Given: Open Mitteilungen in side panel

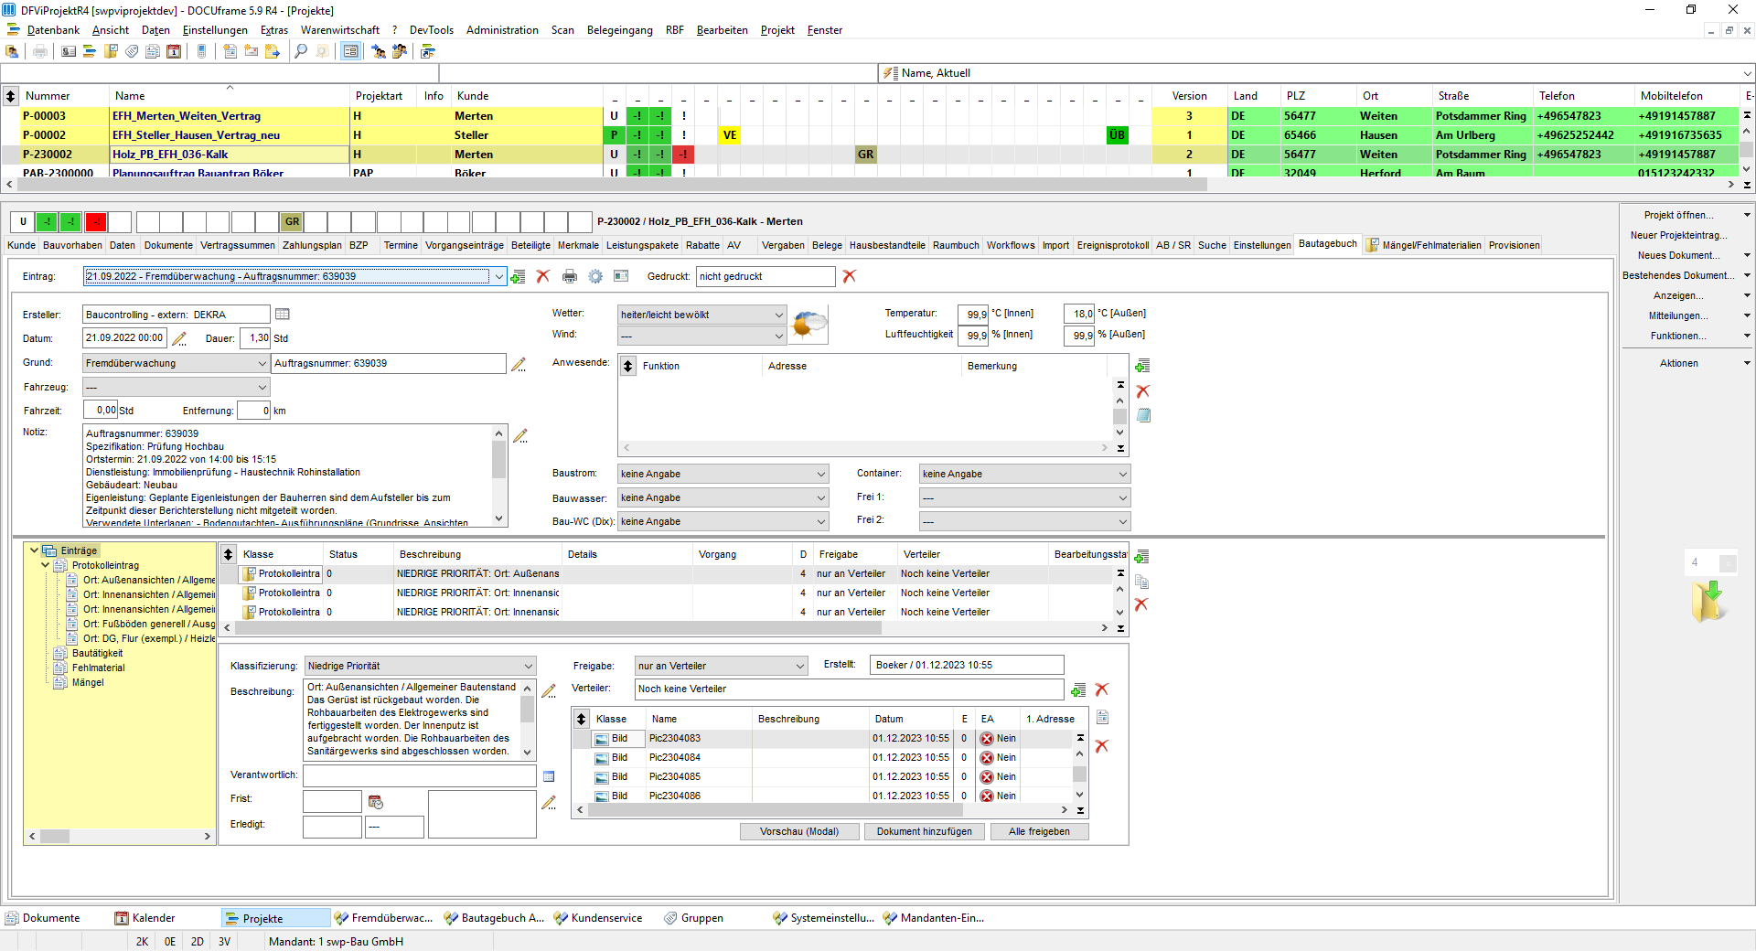Looking at the screenshot, I should click(x=1678, y=315).
